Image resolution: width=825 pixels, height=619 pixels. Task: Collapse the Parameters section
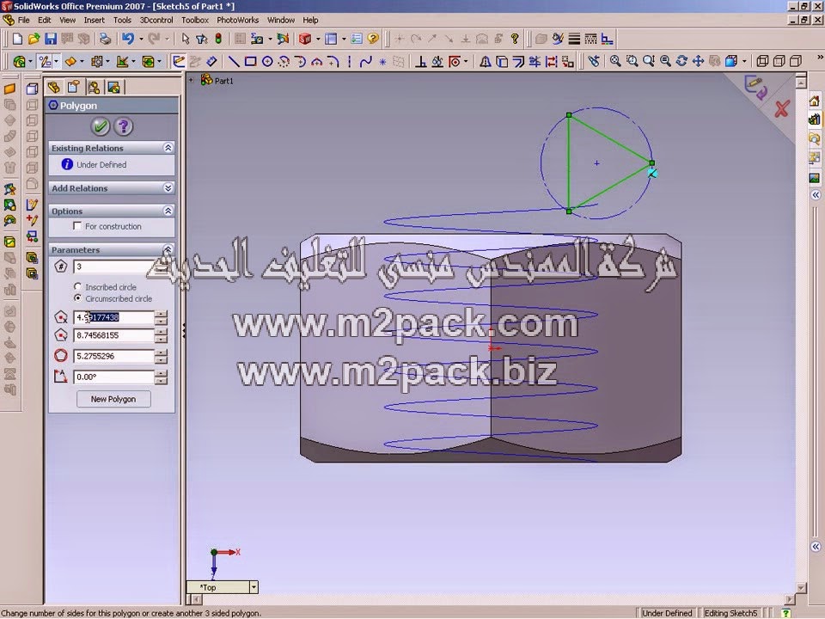pos(168,249)
